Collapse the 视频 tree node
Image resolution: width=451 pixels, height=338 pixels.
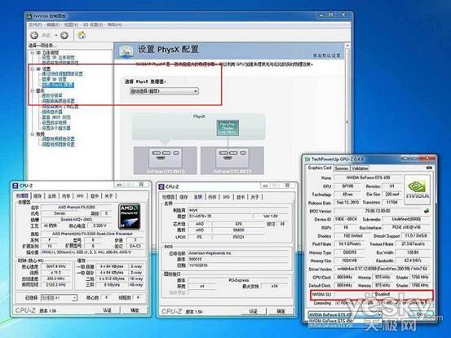coord(33,134)
